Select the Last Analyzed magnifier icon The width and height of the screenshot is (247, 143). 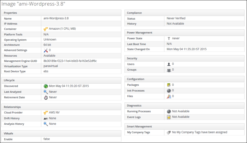click(x=46, y=92)
